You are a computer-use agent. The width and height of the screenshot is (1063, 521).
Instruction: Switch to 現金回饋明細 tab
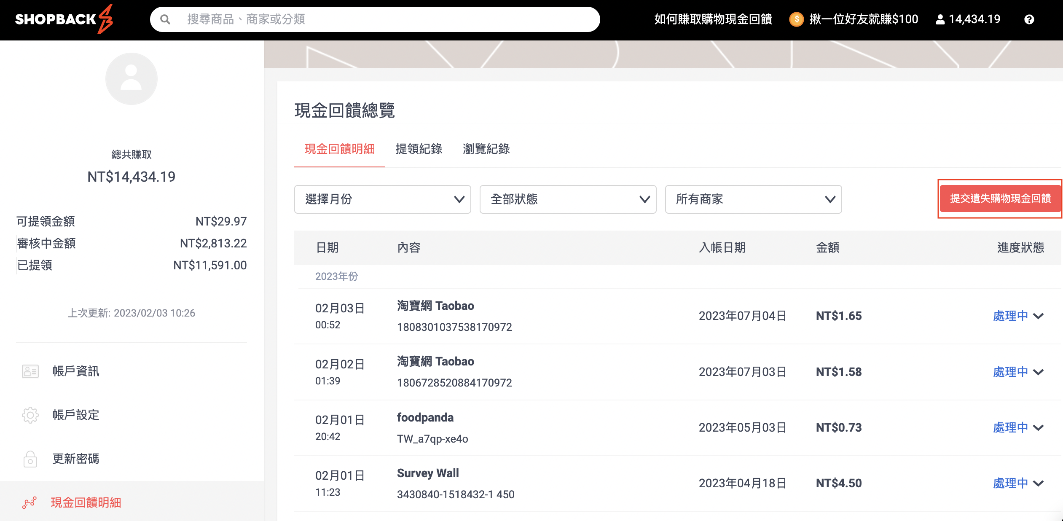click(x=340, y=149)
